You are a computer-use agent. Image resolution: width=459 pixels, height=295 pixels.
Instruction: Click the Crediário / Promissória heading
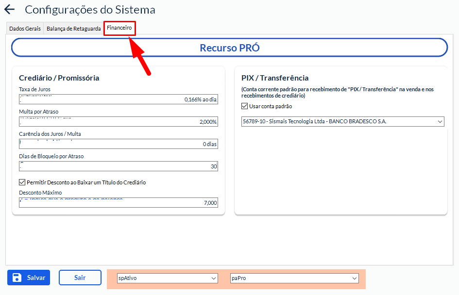pos(59,78)
